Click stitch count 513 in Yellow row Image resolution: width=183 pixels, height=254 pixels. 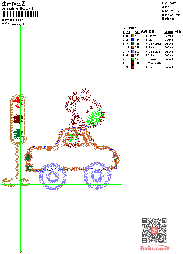coord(137,56)
